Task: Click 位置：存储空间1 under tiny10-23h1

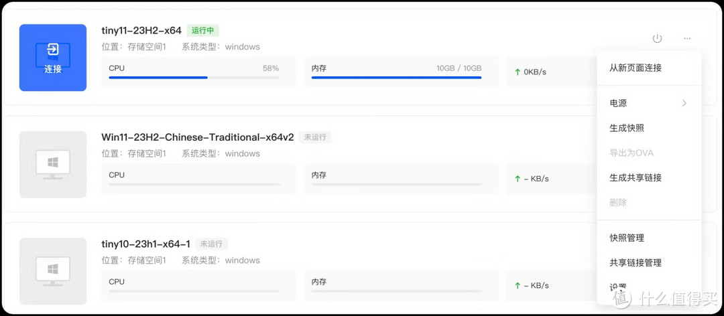Action: [133, 260]
